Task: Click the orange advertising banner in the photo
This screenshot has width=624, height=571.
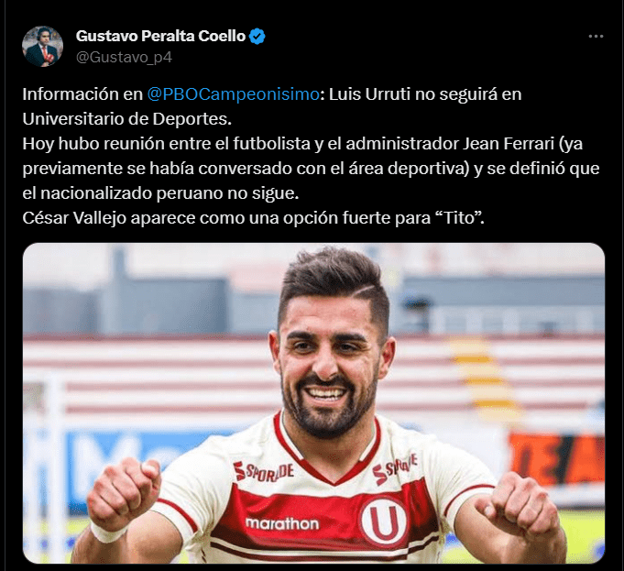Action: coord(557,460)
